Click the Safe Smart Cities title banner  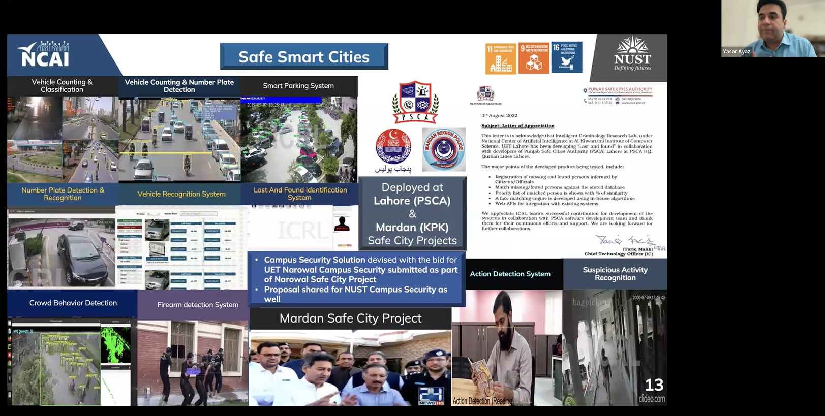[304, 57]
